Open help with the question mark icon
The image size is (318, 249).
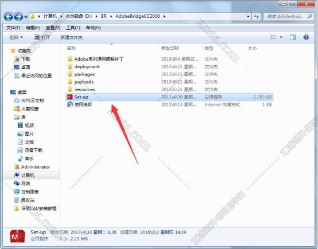coord(306,37)
